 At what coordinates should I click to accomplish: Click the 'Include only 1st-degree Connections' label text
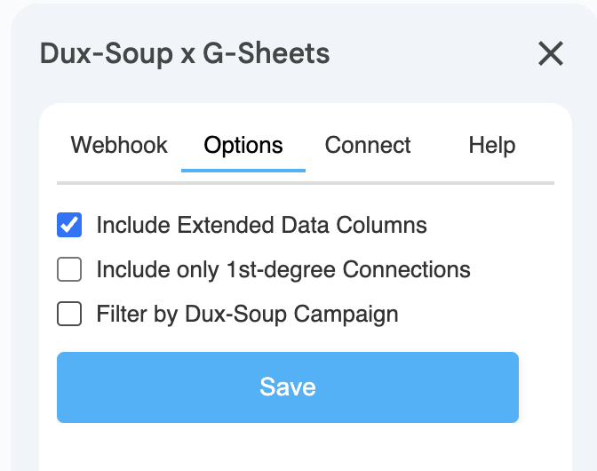[283, 269]
